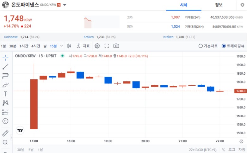Click the 24h volume 46,537,638.368

(x=222, y=17)
